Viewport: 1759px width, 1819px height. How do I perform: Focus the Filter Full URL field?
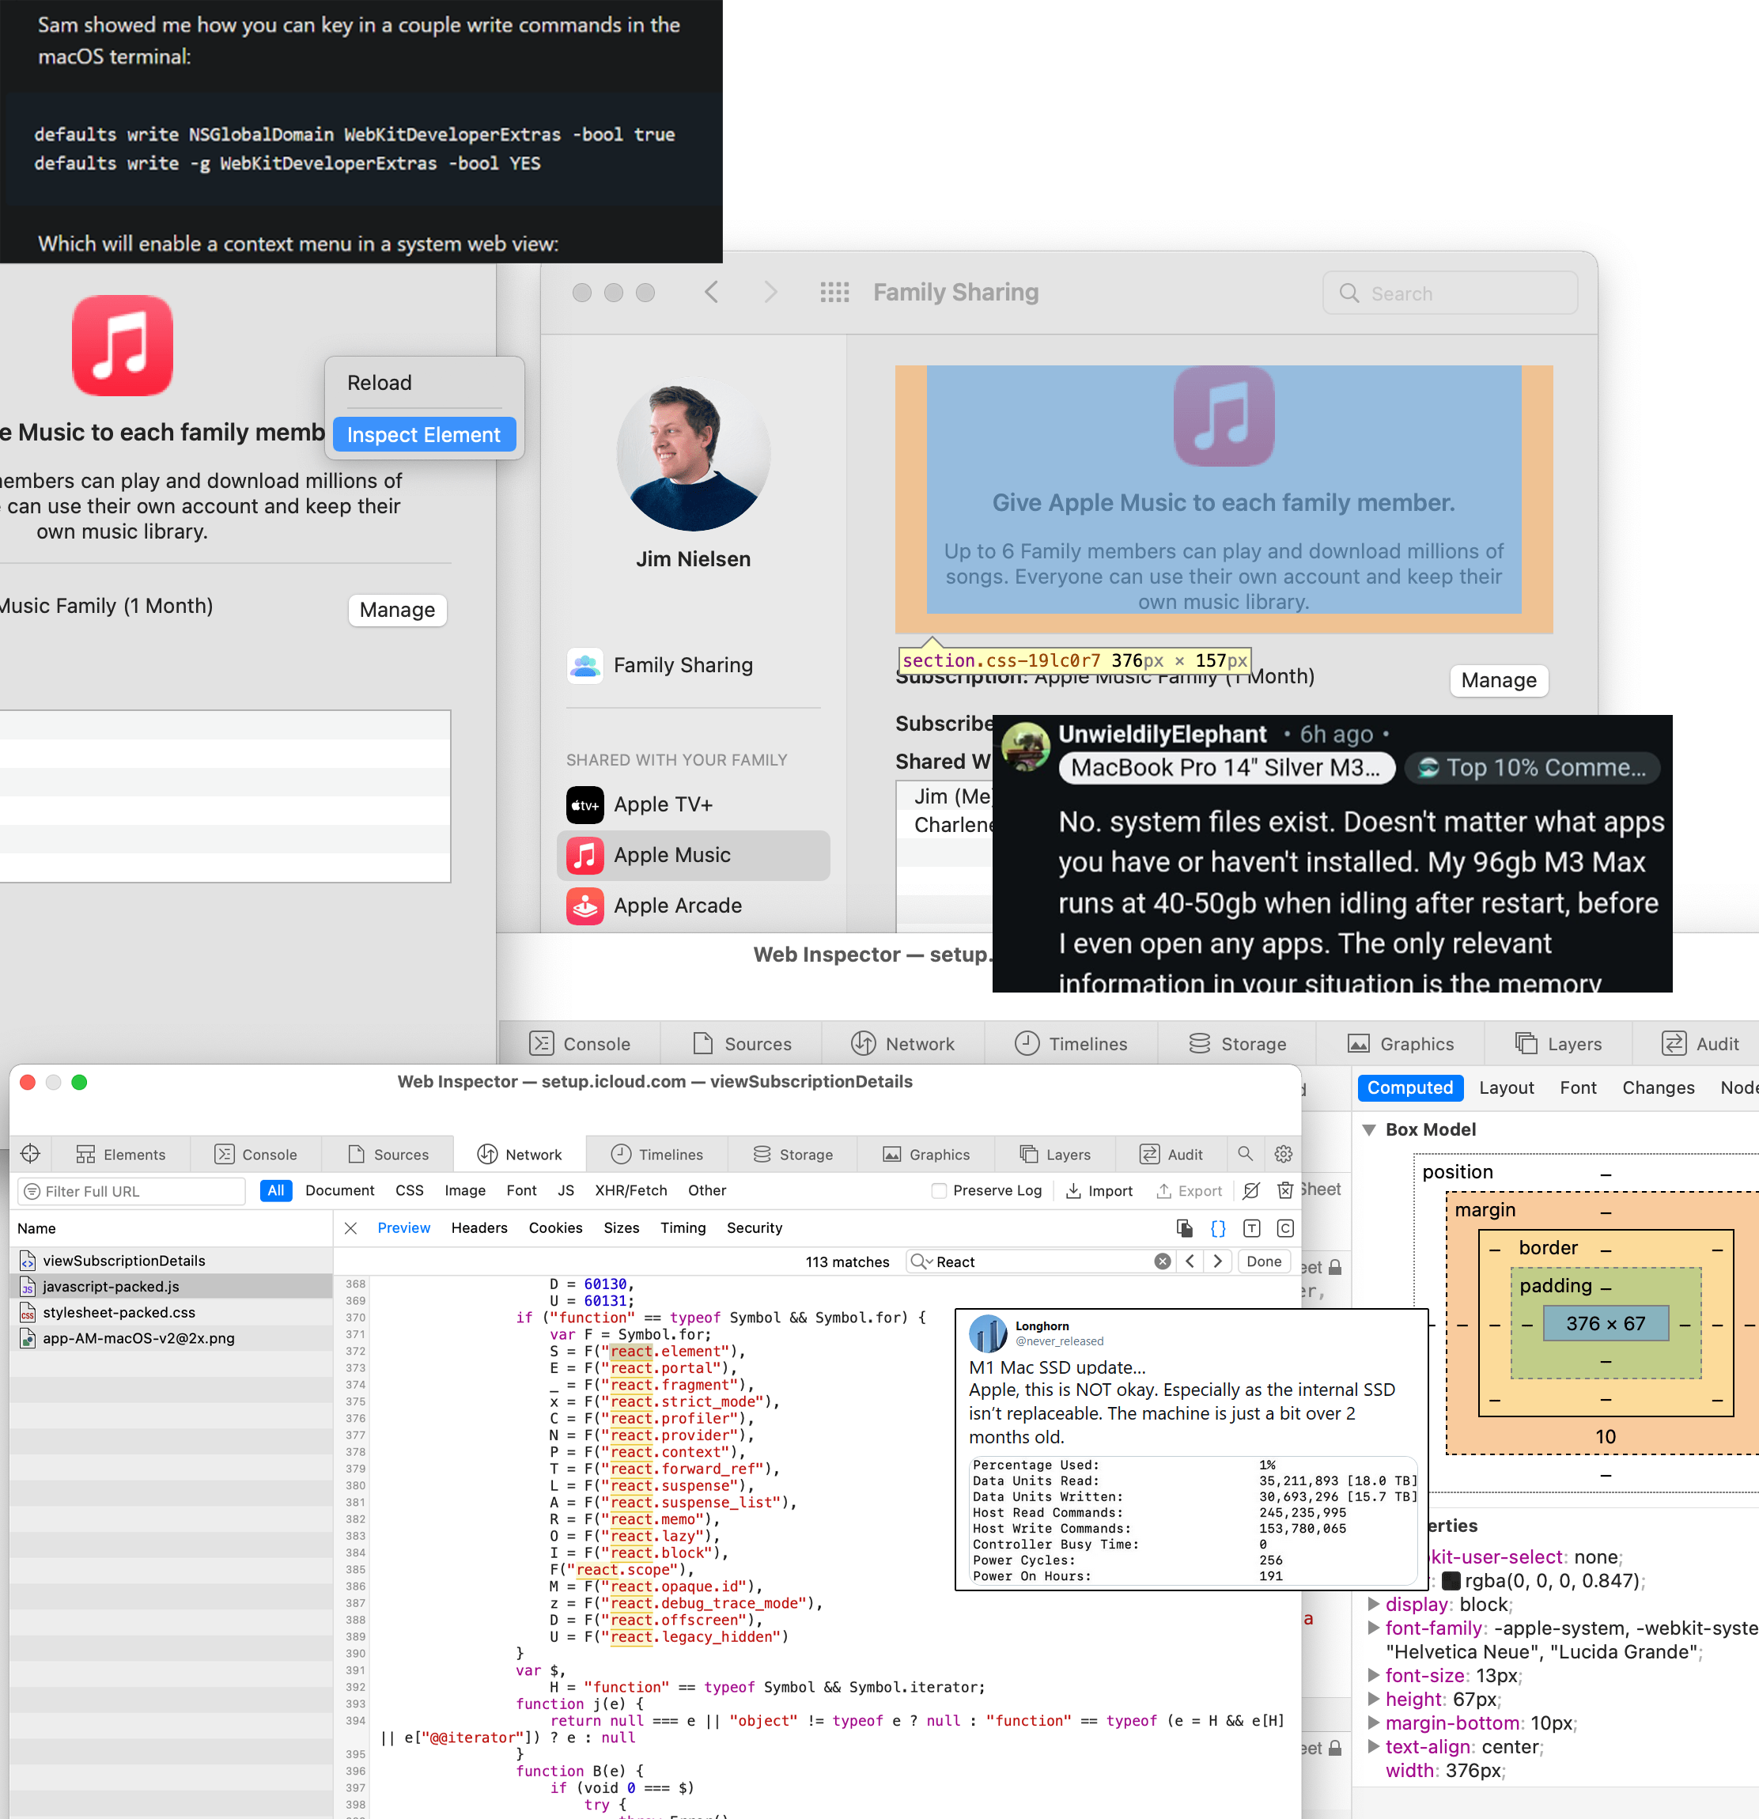coord(132,1191)
